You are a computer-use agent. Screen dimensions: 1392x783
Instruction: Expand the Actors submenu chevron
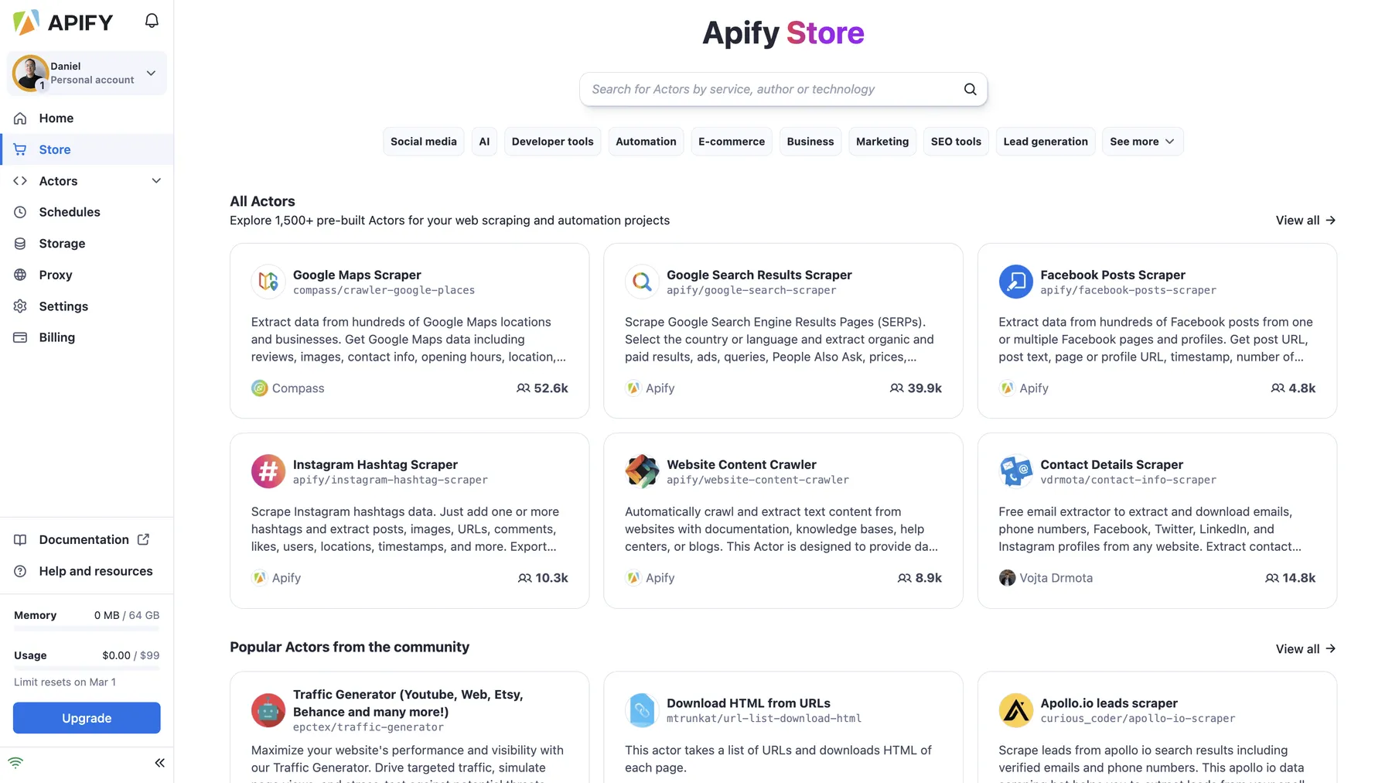click(156, 181)
